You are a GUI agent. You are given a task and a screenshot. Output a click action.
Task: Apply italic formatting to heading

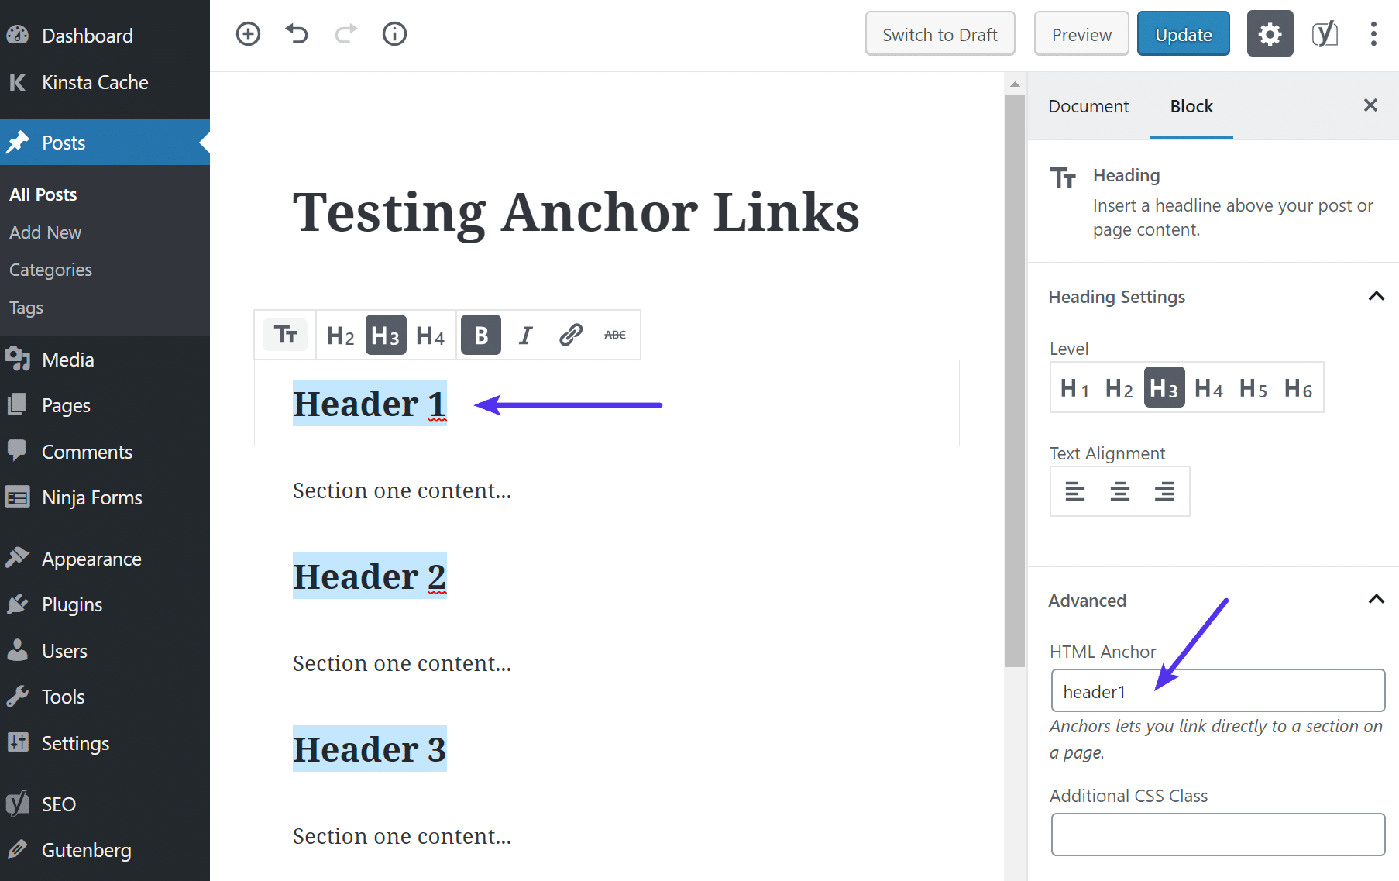(x=525, y=334)
